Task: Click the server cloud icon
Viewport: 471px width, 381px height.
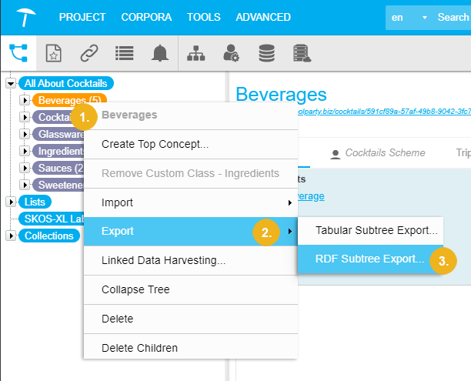Action: pyautogui.click(x=302, y=52)
